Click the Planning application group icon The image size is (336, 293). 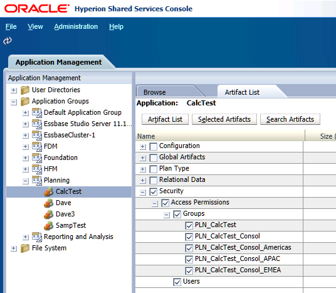[37, 181]
